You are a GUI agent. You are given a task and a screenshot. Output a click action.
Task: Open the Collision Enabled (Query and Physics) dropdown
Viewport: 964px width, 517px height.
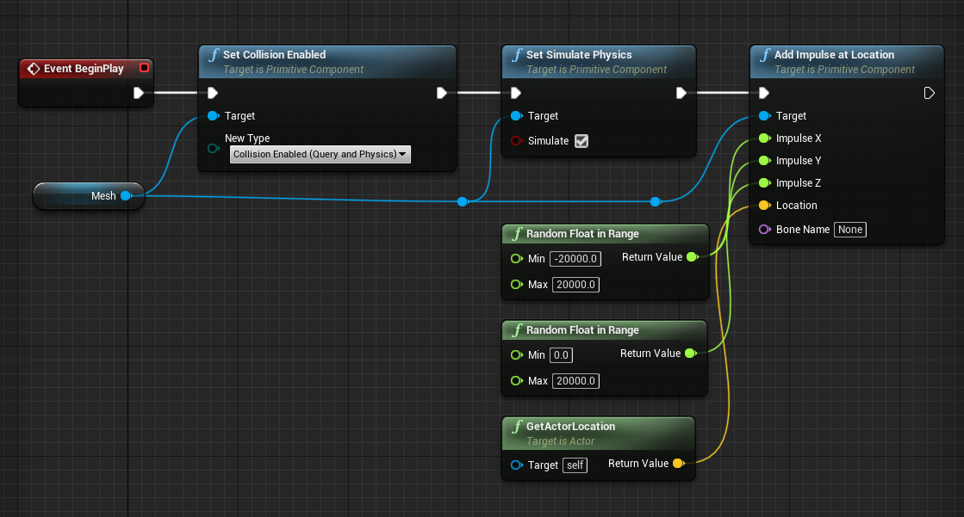[x=320, y=154]
